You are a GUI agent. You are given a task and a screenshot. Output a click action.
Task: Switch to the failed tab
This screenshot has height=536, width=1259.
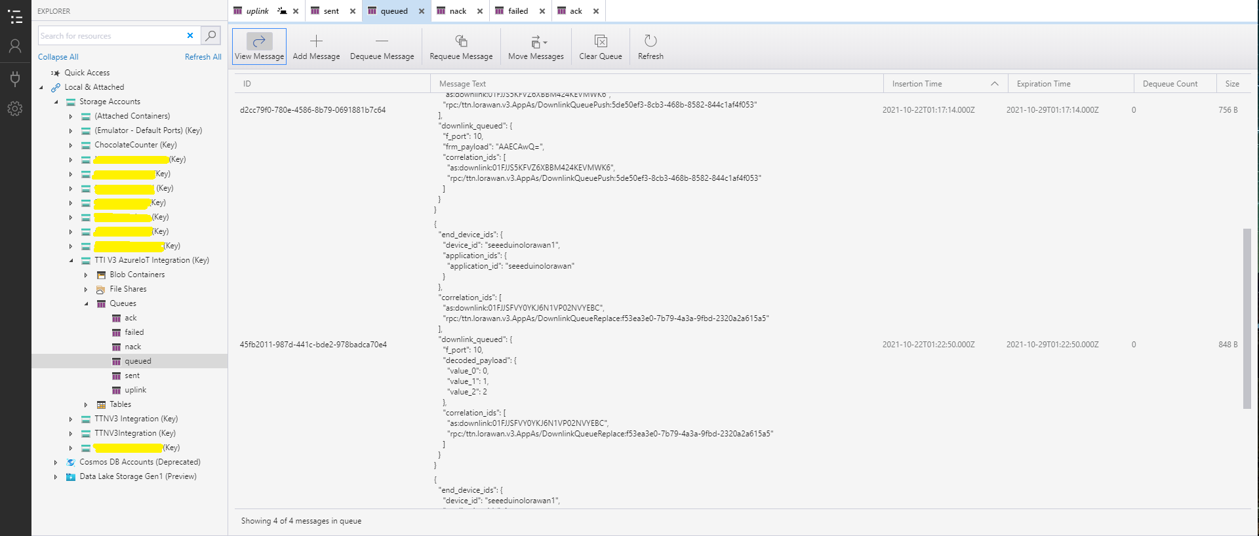[x=517, y=11]
